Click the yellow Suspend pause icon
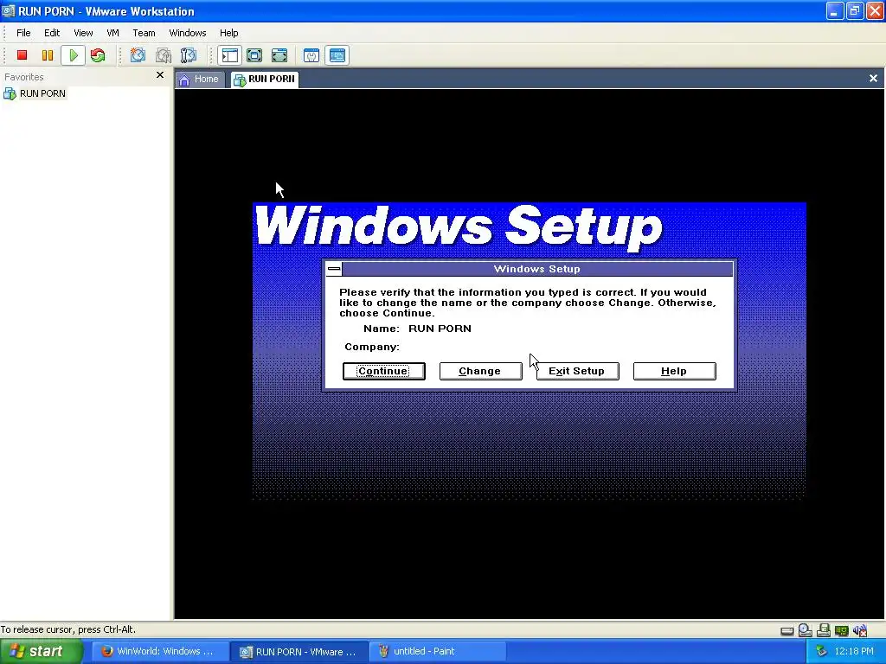The image size is (886, 664). (x=48, y=55)
